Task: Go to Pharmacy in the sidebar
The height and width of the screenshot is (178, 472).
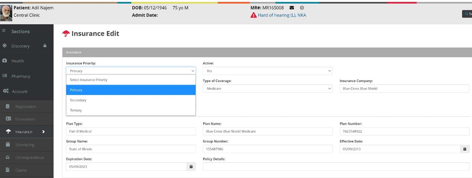Action: pyautogui.click(x=21, y=76)
